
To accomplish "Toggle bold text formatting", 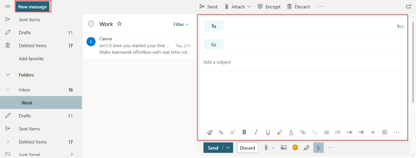I will click(x=244, y=132).
